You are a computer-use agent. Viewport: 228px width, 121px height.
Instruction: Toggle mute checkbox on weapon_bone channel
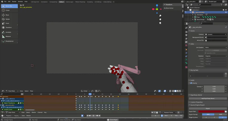(21, 110)
